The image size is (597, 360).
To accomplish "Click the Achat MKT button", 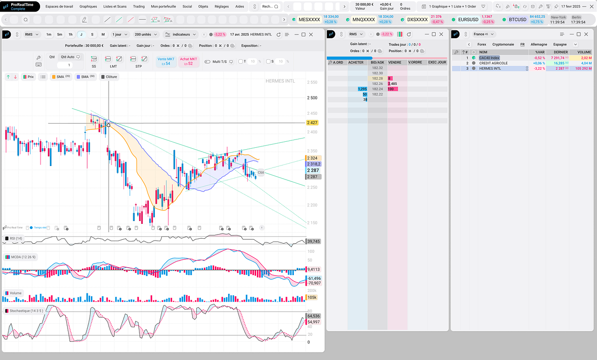I will click(188, 61).
